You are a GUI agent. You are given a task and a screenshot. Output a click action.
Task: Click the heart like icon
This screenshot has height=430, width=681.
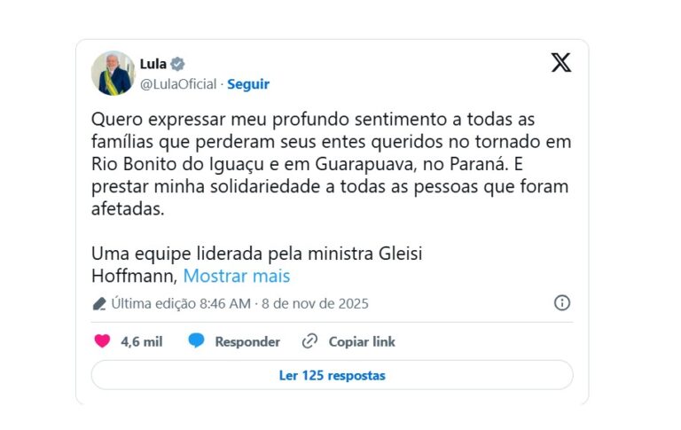pos(102,341)
